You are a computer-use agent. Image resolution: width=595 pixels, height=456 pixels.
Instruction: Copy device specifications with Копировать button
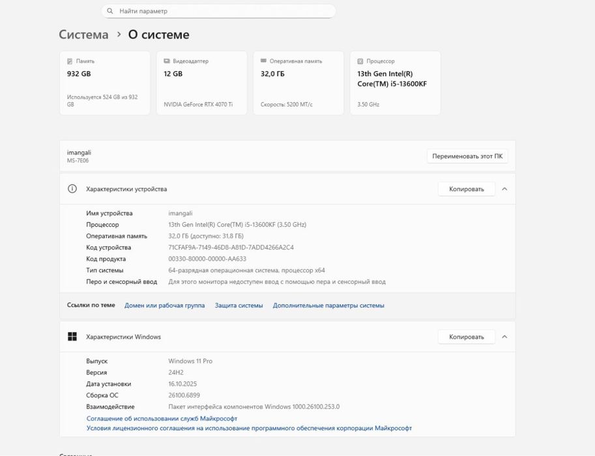tap(466, 189)
